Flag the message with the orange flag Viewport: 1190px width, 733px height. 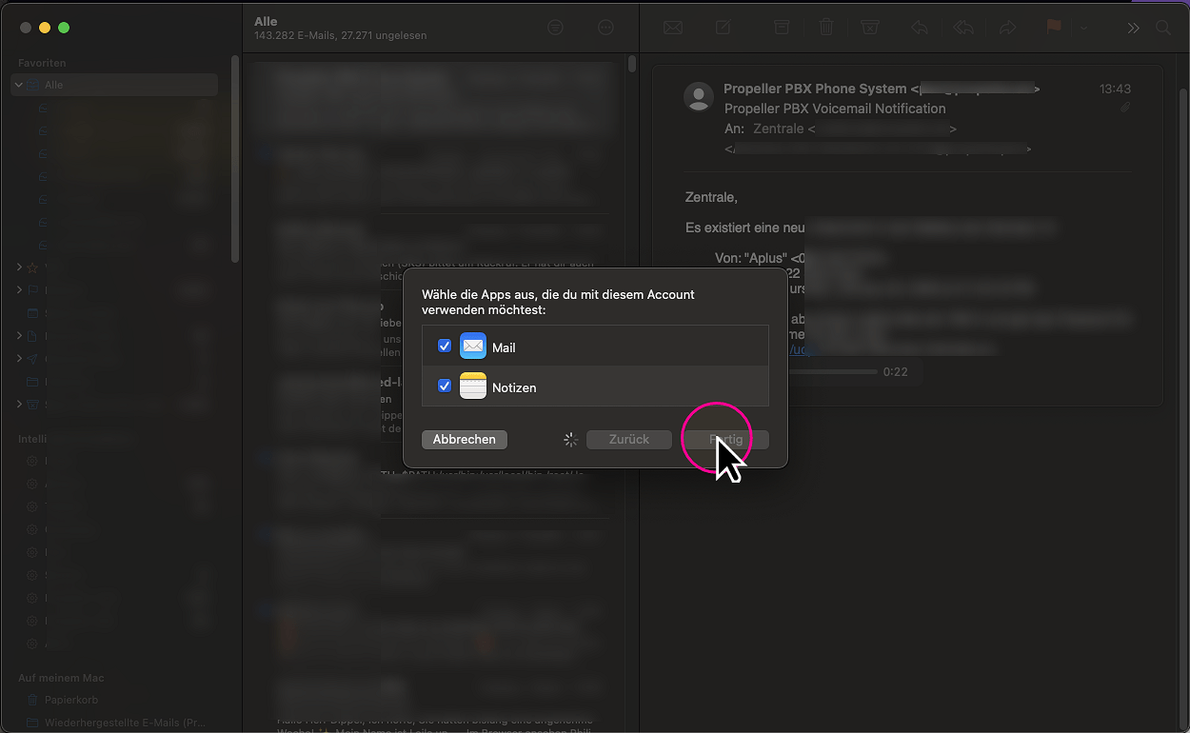tap(1053, 28)
